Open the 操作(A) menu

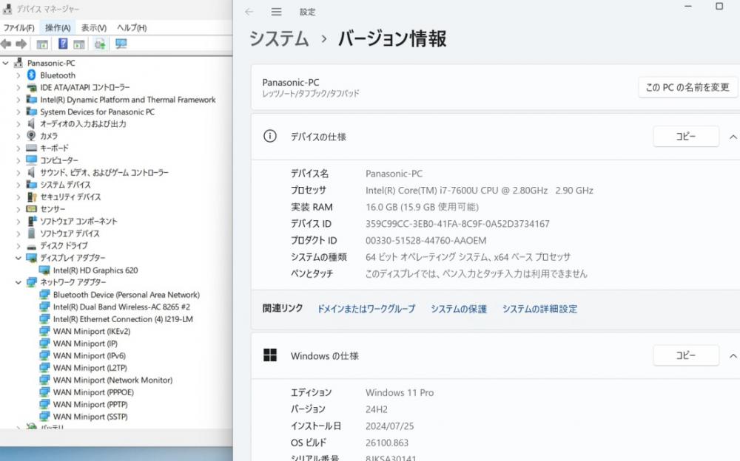(x=58, y=28)
